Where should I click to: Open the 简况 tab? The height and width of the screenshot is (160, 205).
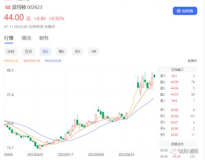click(x=26, y=38)
